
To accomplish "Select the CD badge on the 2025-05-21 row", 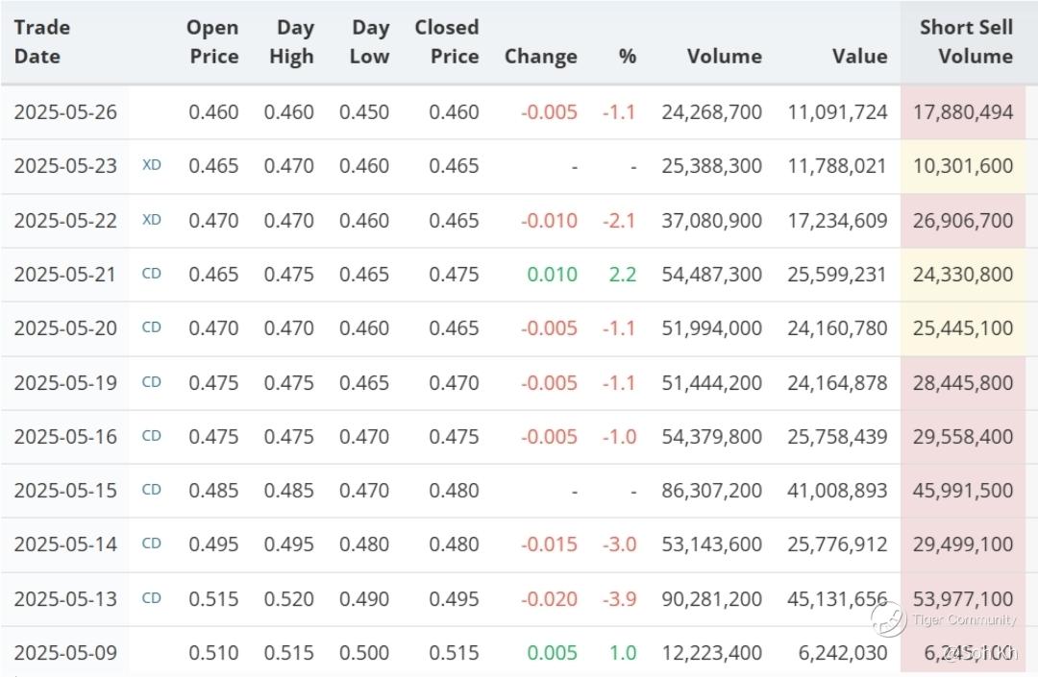I will [152, 274].
